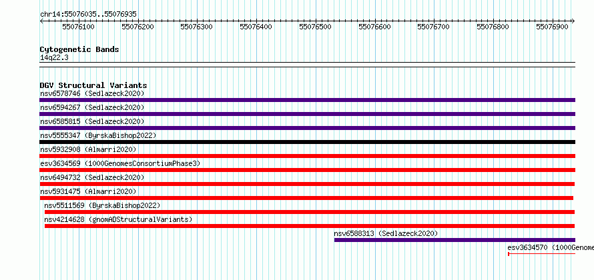
Task: Click ruler position 55076100
Action: click(79, 27)
